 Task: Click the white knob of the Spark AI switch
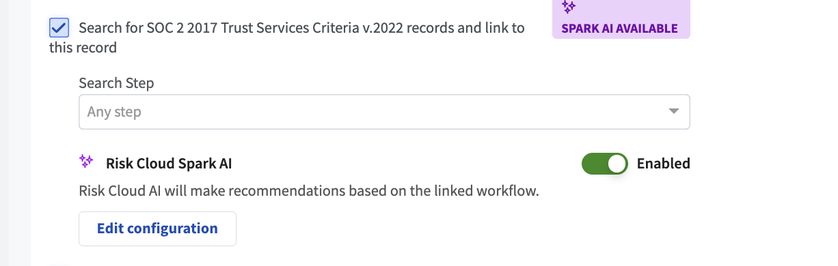[617, 164]
